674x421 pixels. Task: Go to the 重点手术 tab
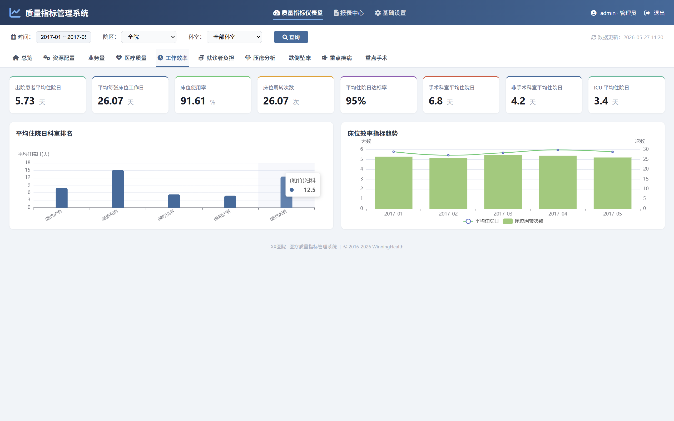coord(376,58)
